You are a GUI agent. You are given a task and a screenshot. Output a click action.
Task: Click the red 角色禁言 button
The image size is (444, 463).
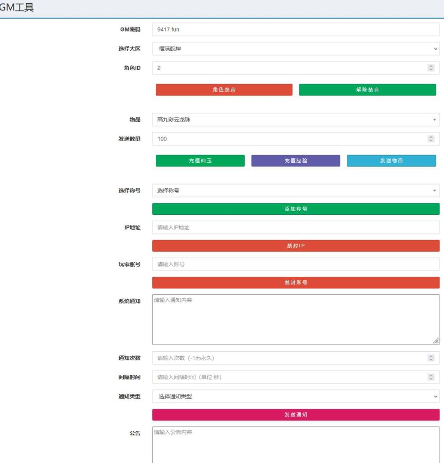(x=224, y=90)
